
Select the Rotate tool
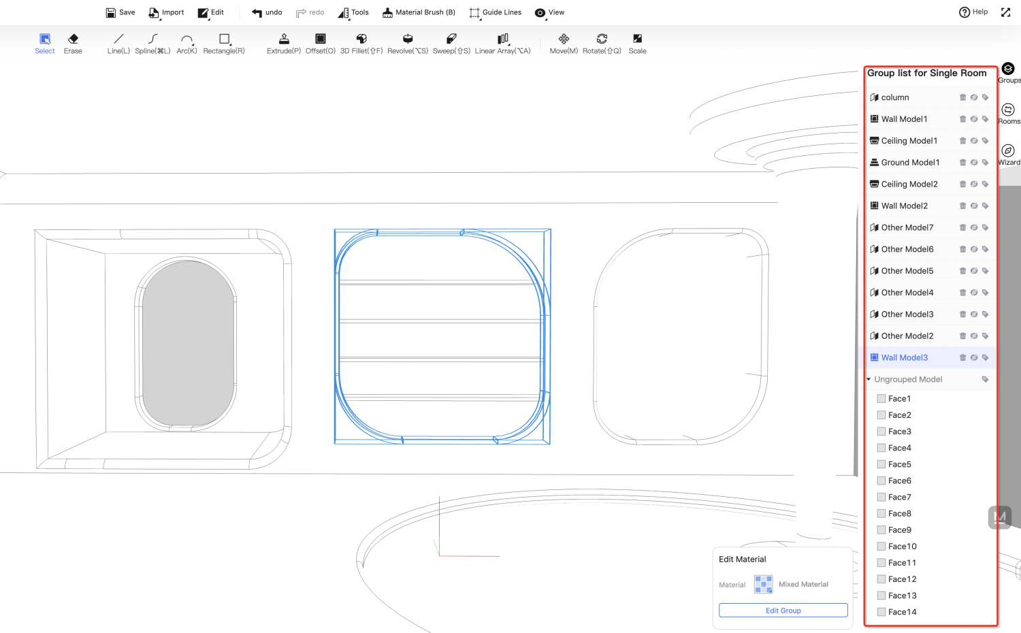coord(602,44)
